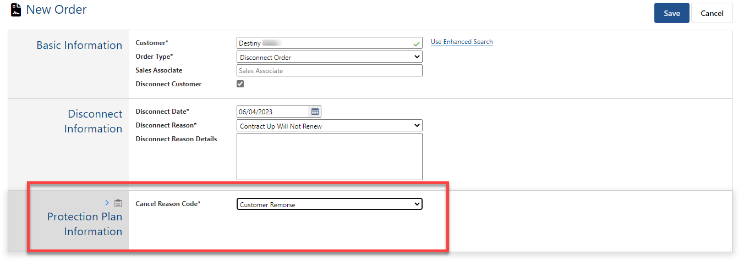Follow the Use Enhanced Search link

[x=462, y=42]
